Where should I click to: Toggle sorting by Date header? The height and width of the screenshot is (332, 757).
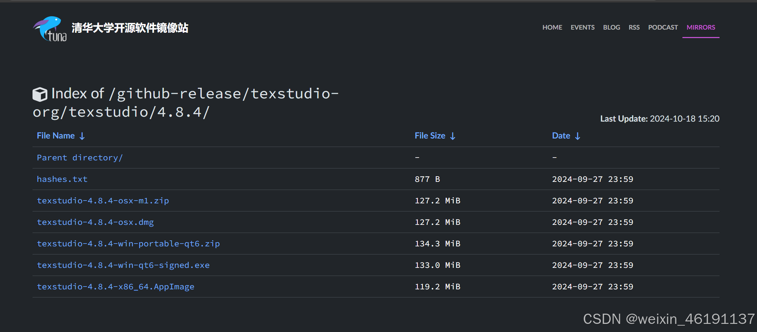click(x=561, y=135)
